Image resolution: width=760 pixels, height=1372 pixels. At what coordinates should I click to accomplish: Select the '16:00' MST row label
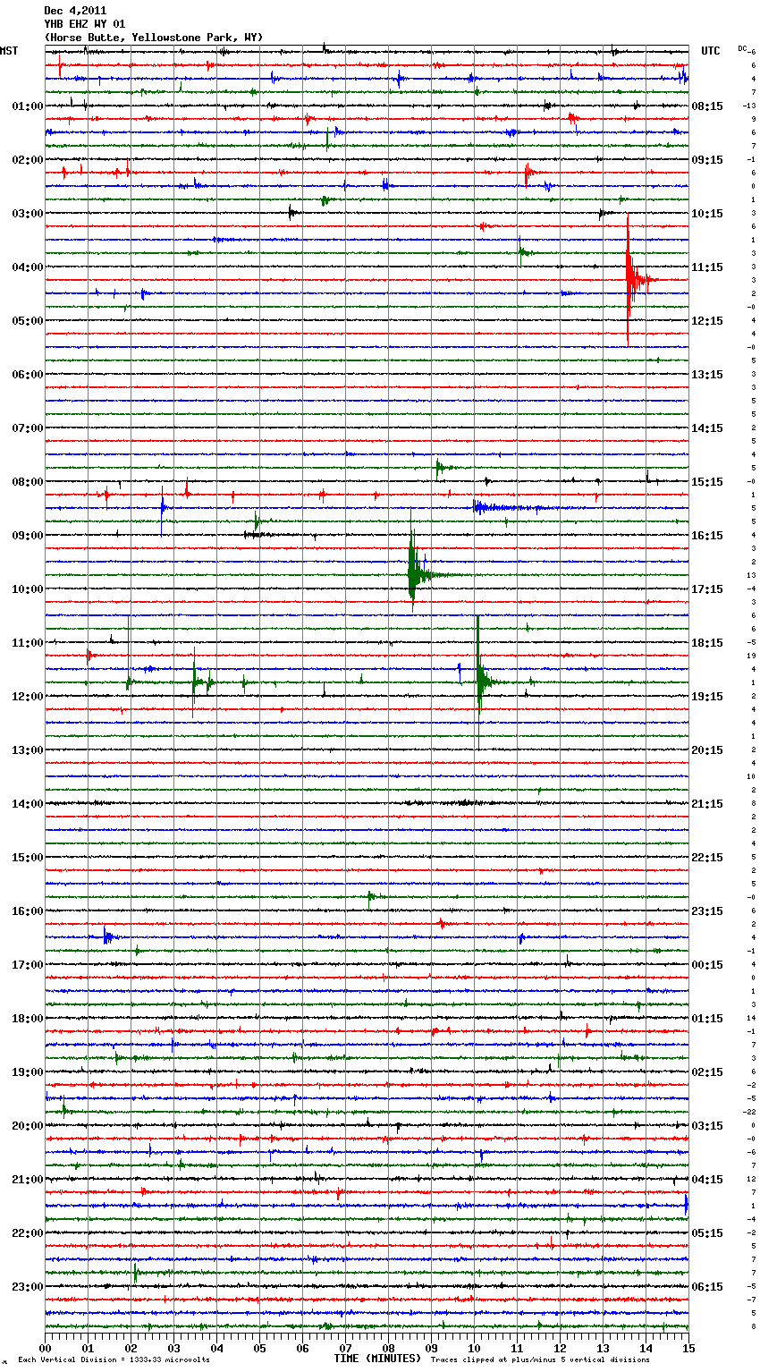tap(28, 911)
